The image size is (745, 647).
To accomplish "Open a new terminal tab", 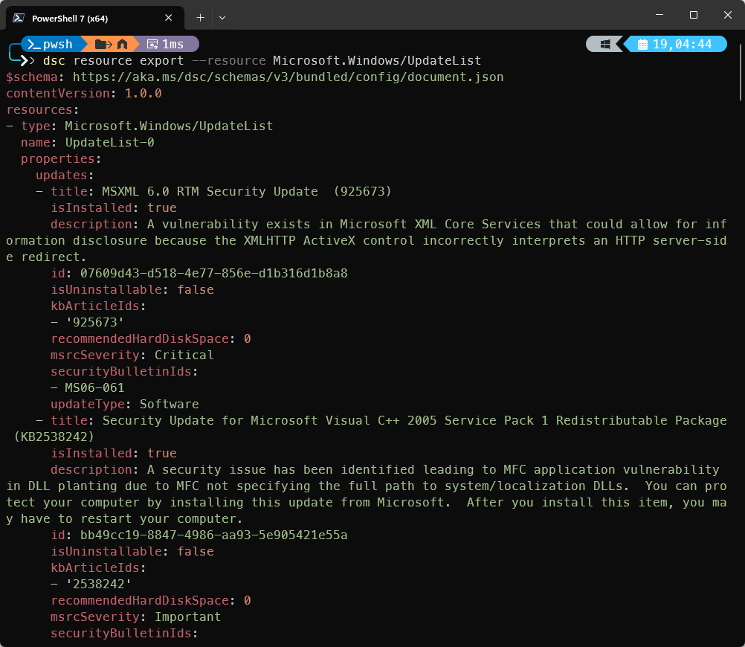I will [x=201, y=18].
